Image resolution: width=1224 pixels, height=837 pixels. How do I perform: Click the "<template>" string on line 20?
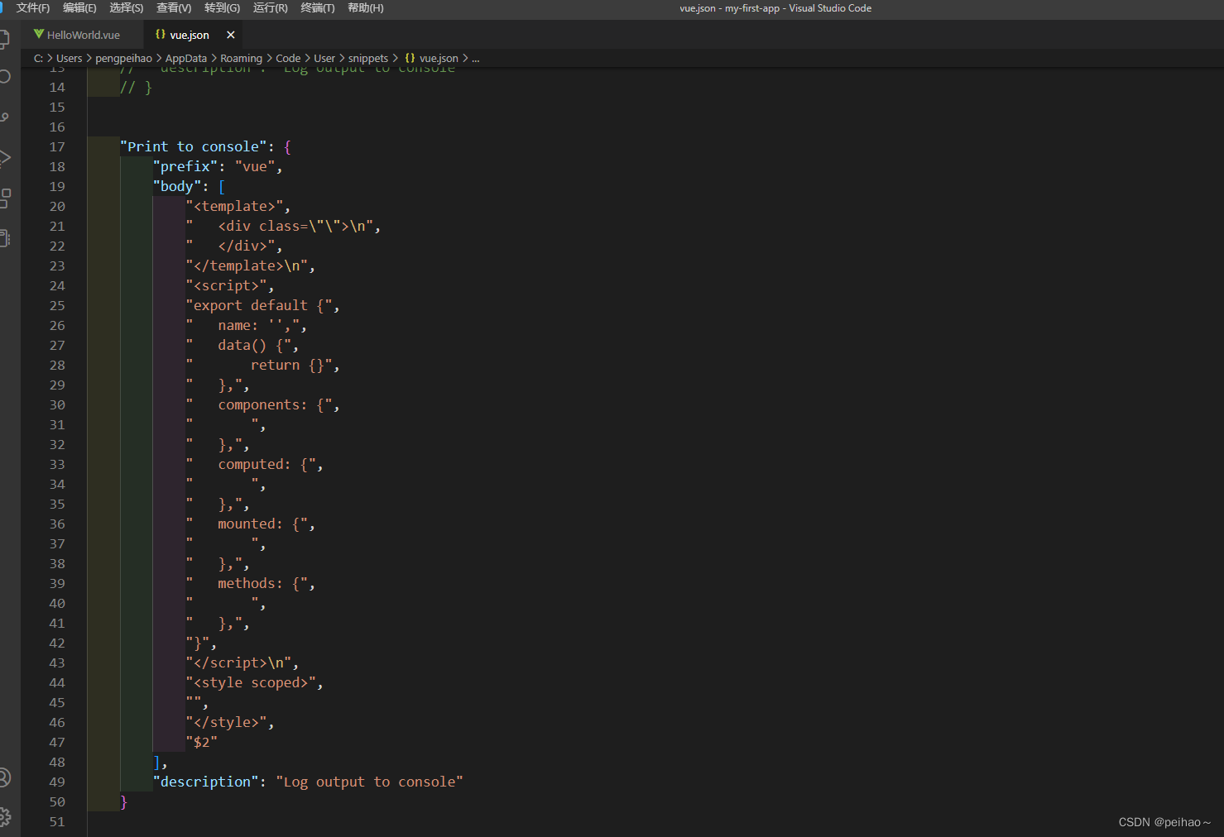click(234, 207)
